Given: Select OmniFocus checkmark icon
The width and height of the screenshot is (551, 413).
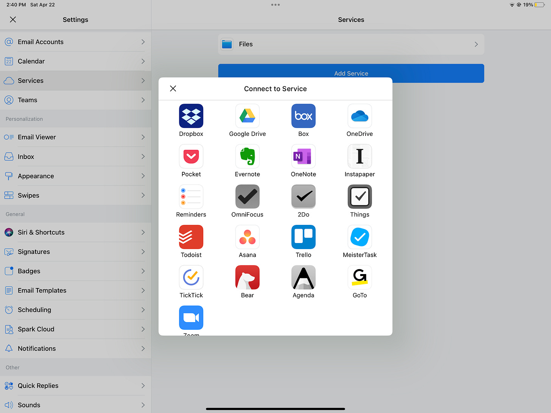Looking at the screenshot, I should point(247,196).
